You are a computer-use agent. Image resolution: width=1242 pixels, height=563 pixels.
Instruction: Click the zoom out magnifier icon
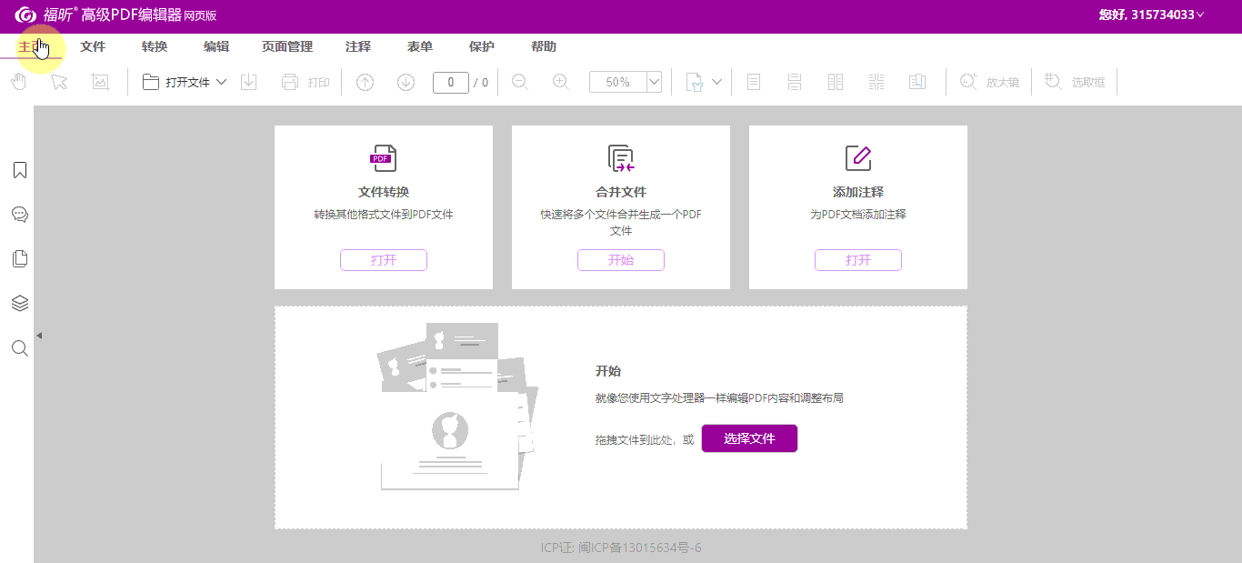coord(520,82)
